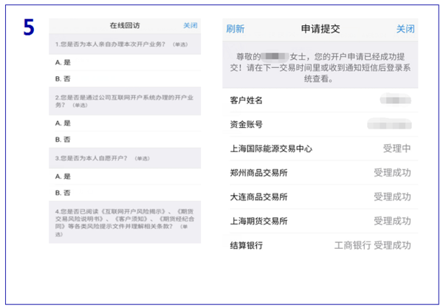The height and width of the screenshot is (308, 443).
Task: Click the 结算银行 row label
Action: (x=246, y=245)
